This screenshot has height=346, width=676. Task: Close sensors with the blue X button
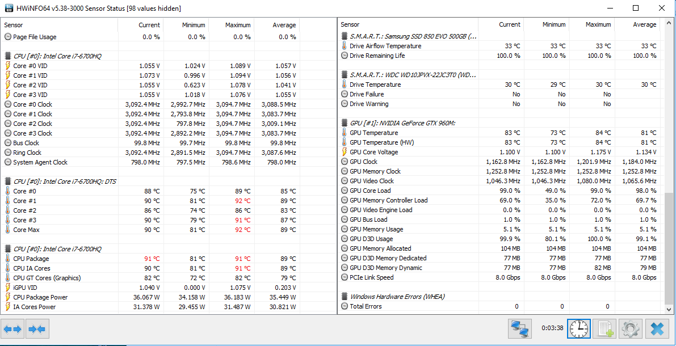click(657, 330)
